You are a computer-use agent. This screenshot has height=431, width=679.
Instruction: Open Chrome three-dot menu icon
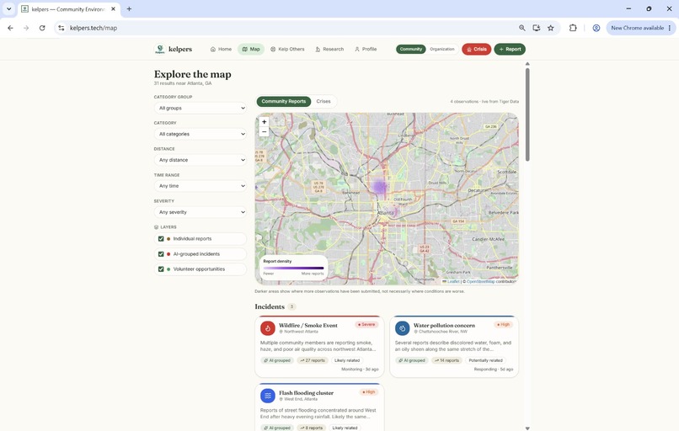click(x=670, y=28)
